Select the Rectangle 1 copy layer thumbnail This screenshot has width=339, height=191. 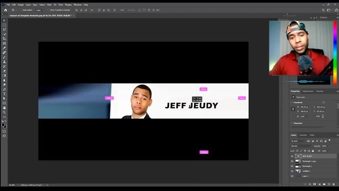pos(298,161)
